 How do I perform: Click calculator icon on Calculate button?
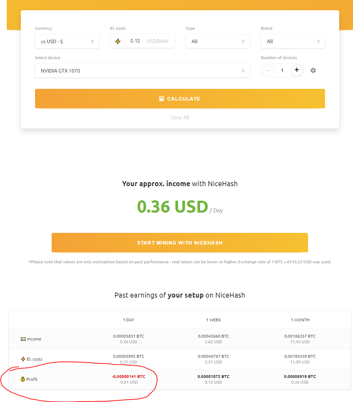(x=162, y=99)
